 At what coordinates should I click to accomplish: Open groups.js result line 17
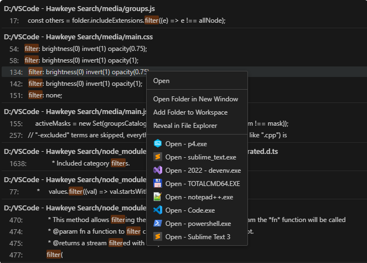184,20
